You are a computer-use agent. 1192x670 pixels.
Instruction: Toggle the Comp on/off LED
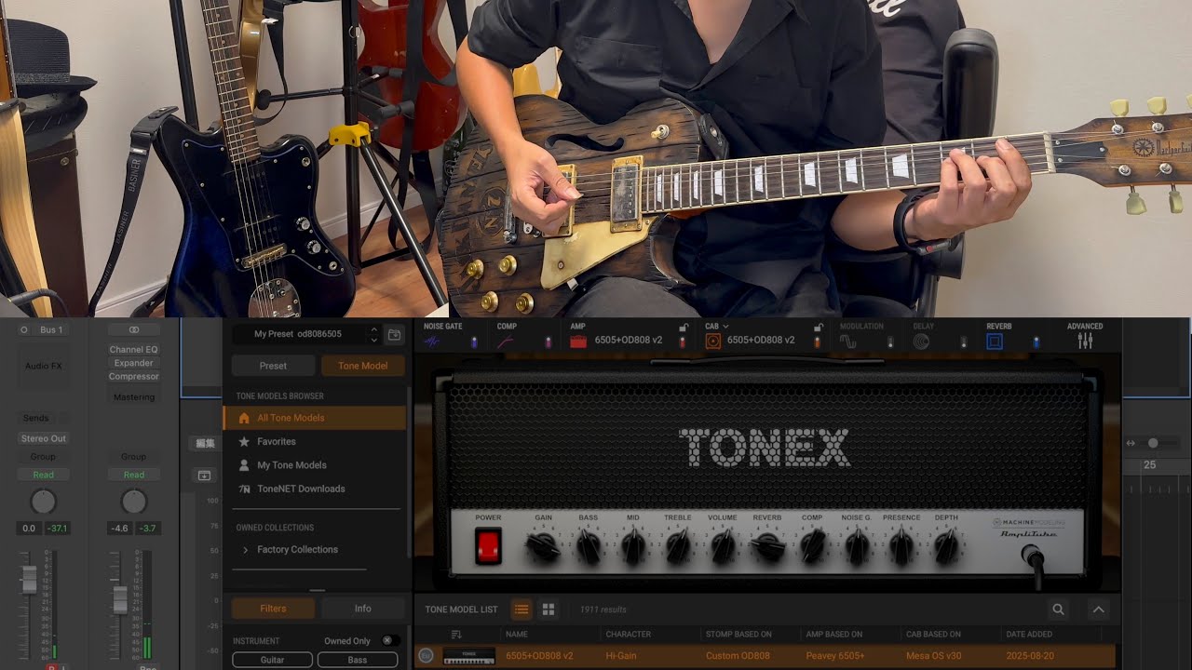[547, 342]
